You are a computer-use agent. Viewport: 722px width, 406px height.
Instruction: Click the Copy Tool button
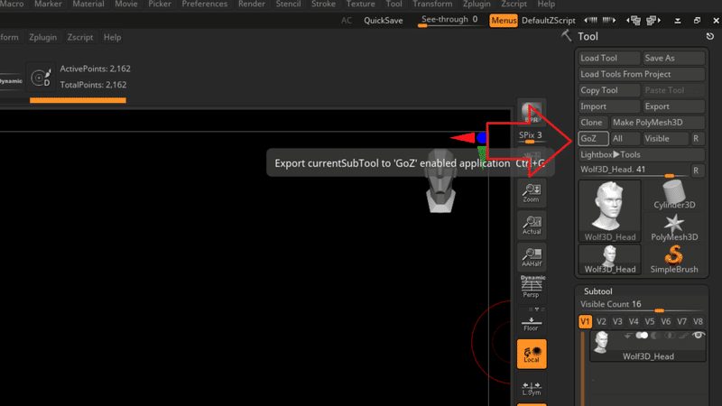point(609,90)
